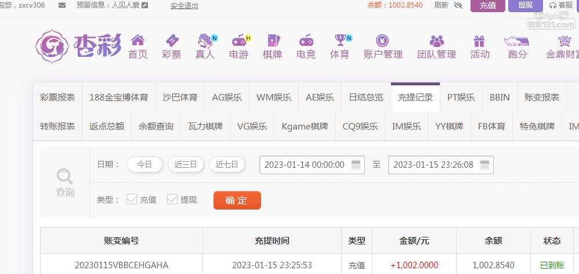Open 团队管理 team management icon
Viewport: 579px width, 274px height.
point(437,40)
